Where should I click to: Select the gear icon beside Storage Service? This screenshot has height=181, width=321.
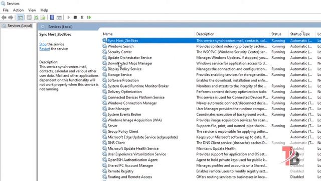[x=105, y=74]
